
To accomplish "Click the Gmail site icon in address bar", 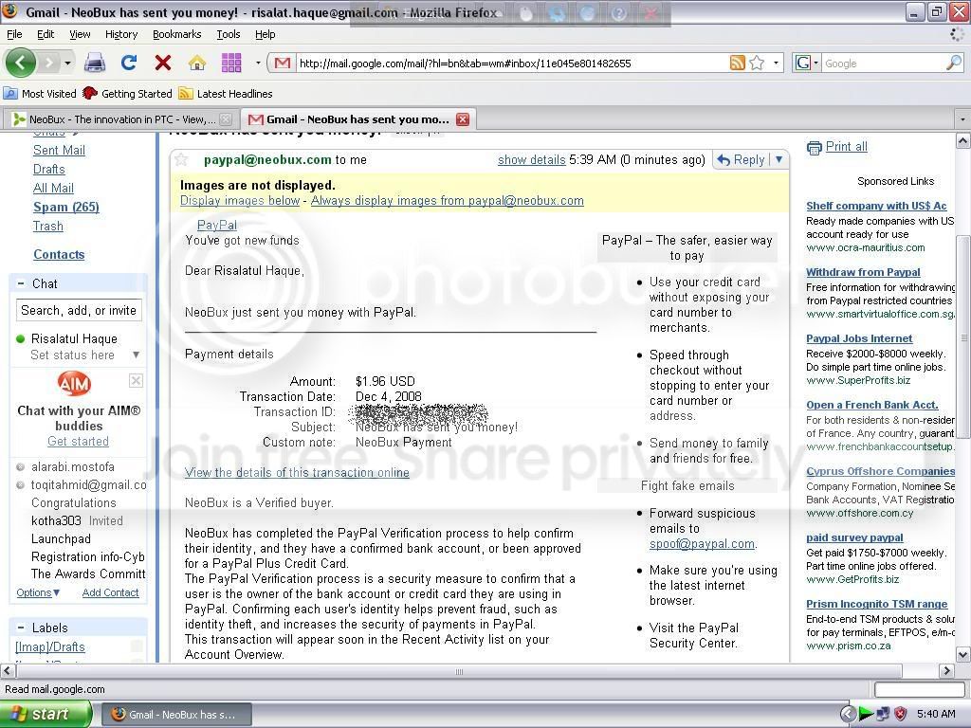I will click(283, 63).
